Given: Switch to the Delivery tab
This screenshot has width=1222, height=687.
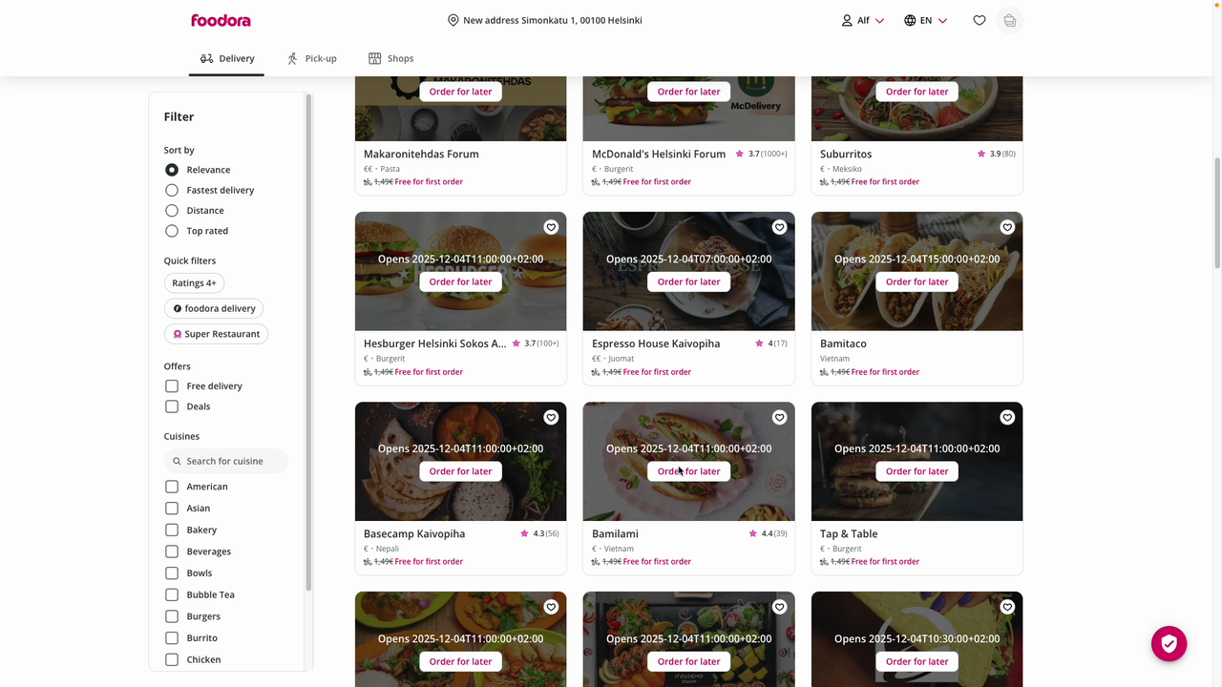Looking at the screenshot, I should (x=226, y=58).
